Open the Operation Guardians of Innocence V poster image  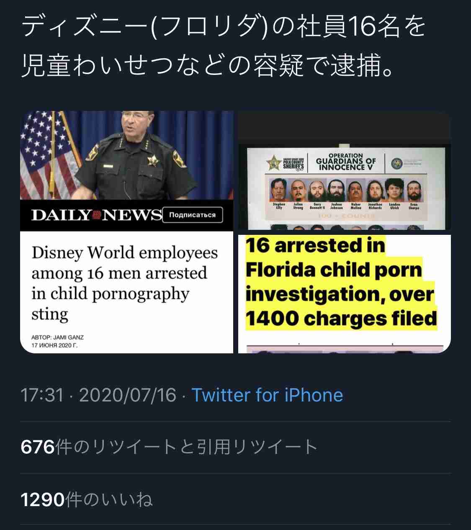pyautogui.click(x=344, y=170)
